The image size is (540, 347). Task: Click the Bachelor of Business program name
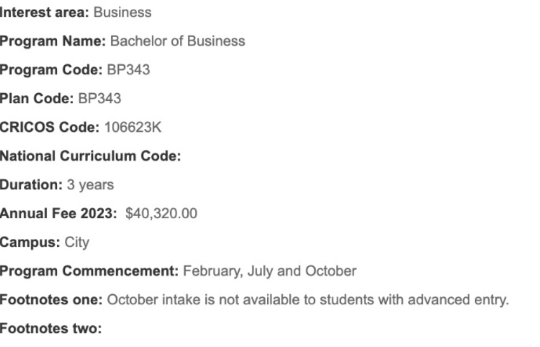178,41
